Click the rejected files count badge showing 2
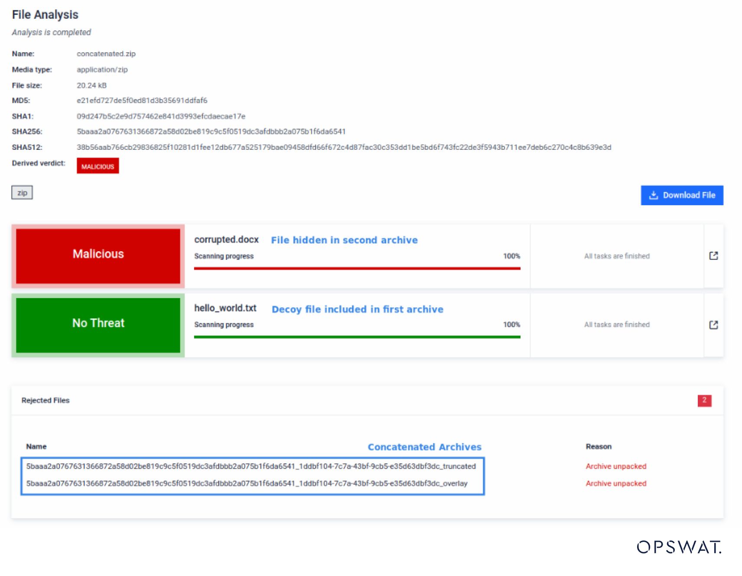 [704, 401]
